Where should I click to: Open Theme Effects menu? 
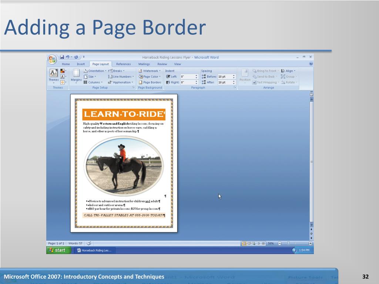63,82
